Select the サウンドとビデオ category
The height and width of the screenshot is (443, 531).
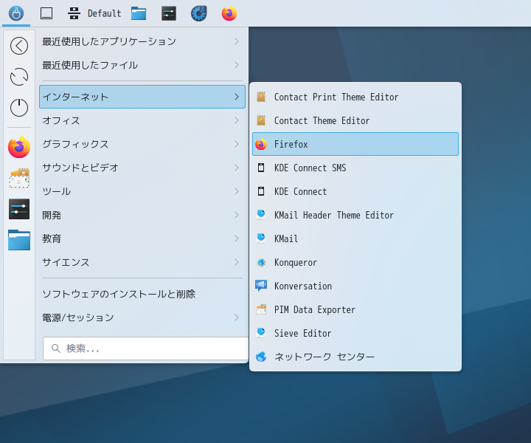click(142, 168)
